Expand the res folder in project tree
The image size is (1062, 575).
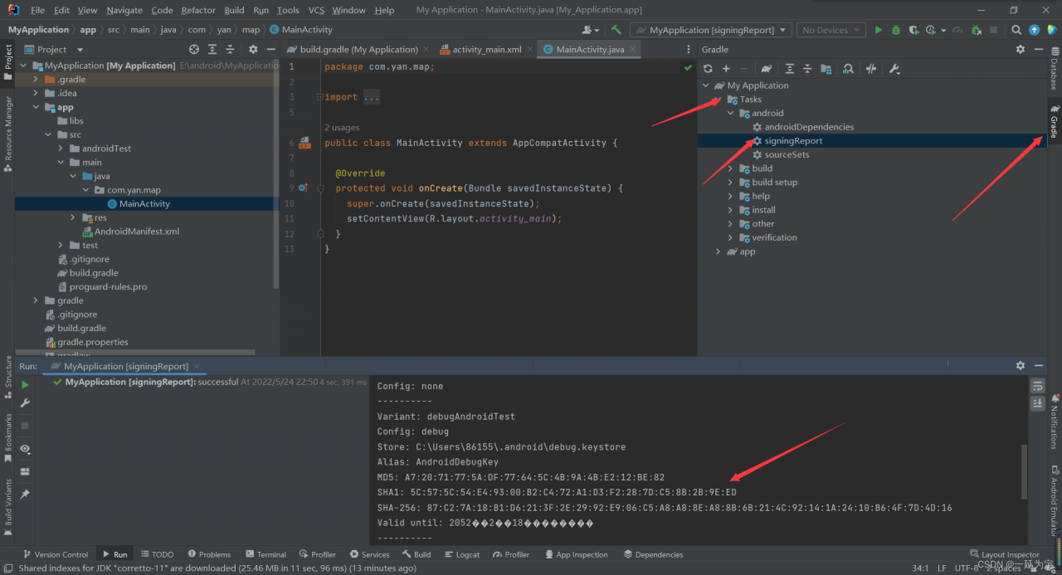pyautogui.click(x=74, y=217)
